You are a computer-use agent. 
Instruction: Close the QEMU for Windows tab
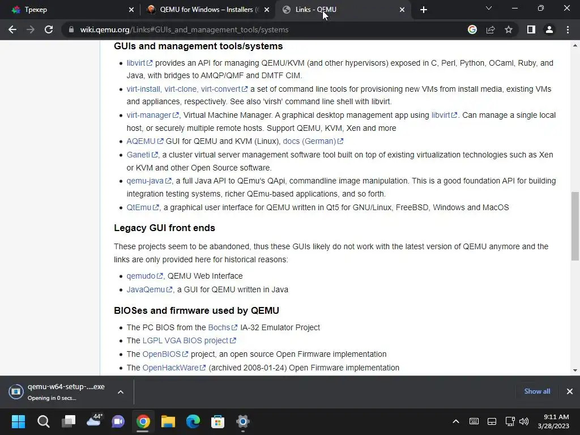point(266,10)
